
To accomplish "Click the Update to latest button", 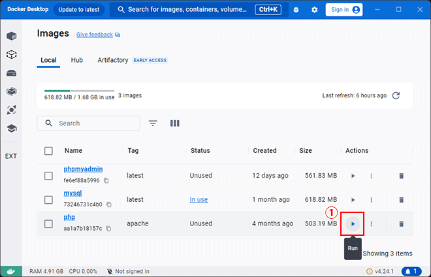I will pos(79,10).
